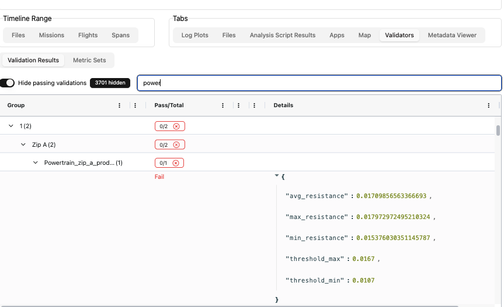
Task: Click threshold_min value 0.0107
Action: pyautogui.click(x=363, y=280)
